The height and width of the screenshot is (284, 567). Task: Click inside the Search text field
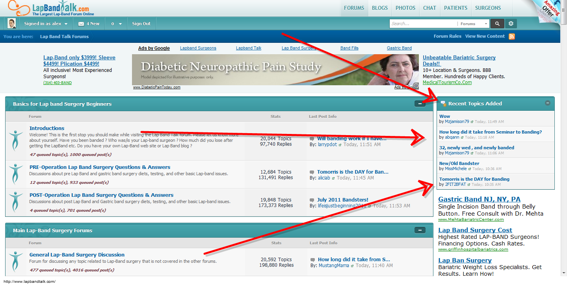423,24
